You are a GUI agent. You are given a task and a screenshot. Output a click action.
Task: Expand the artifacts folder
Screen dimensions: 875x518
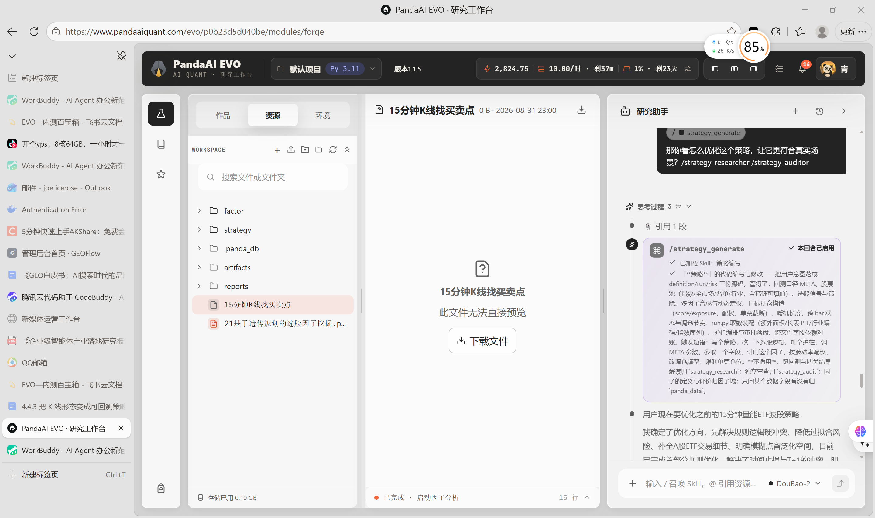pyautogui.click(x=199, y=268)
